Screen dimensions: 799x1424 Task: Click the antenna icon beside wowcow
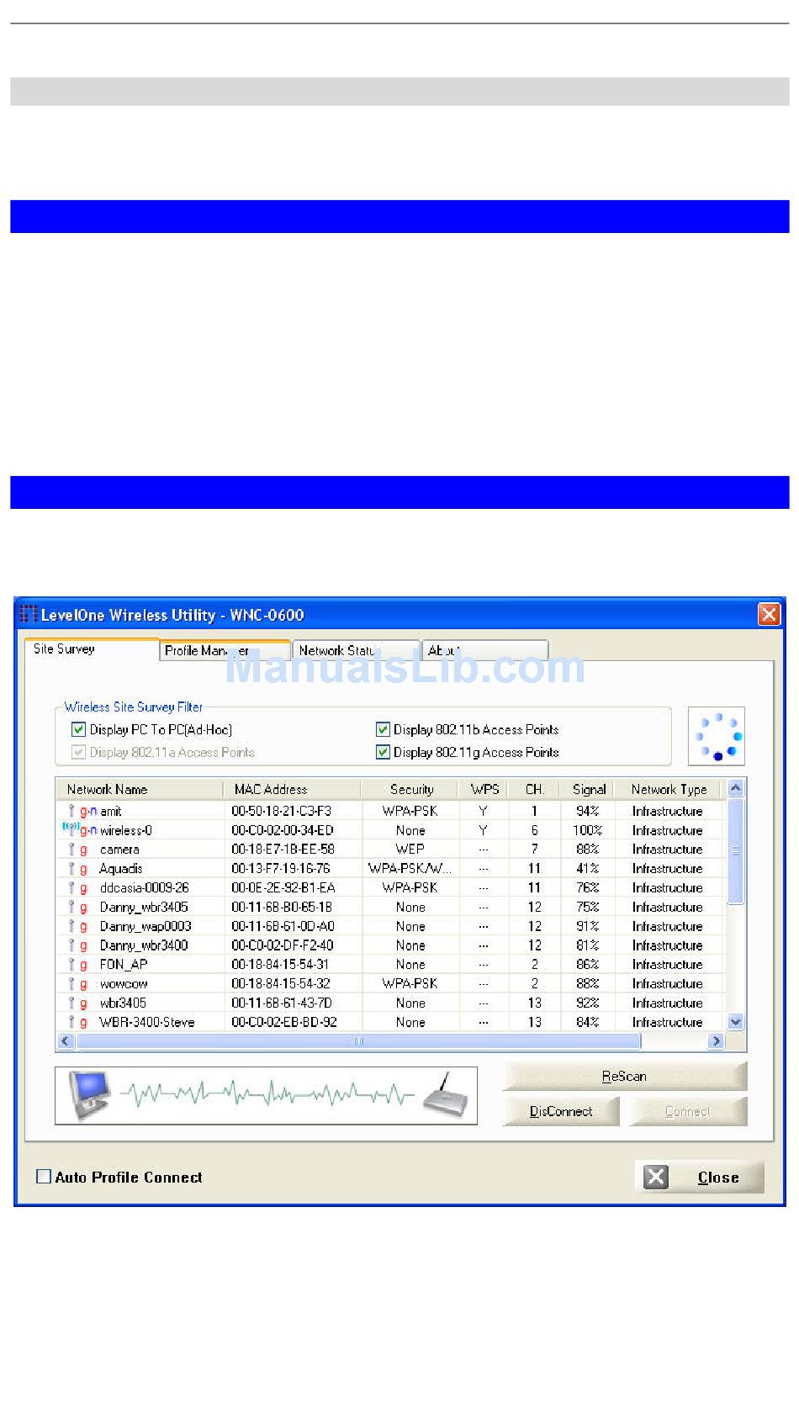click(x=71, y=983)
